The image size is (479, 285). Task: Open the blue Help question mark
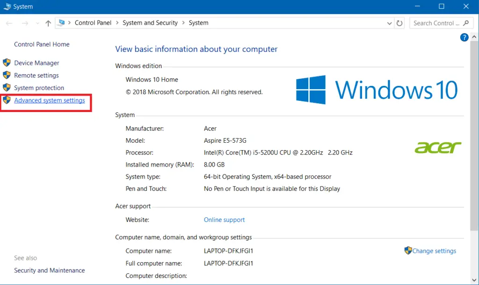(464, 38)
